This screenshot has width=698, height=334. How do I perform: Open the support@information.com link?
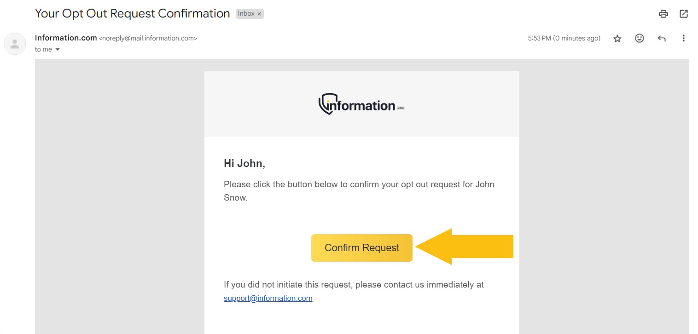click(x=268, y=298)
